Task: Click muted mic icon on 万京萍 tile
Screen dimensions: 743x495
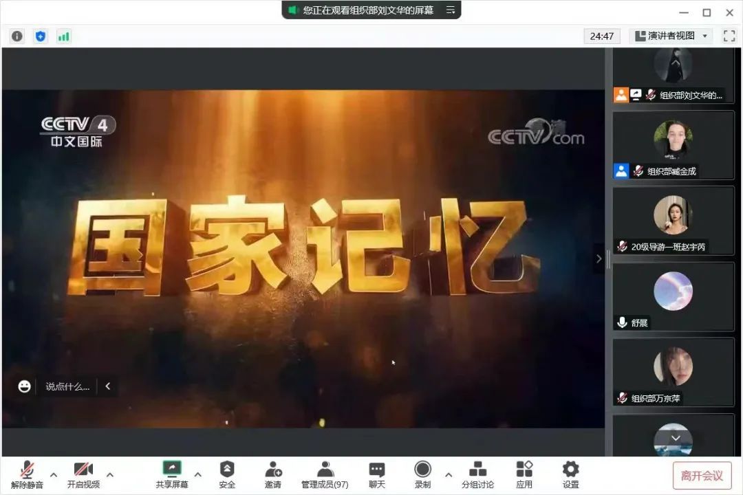Action: coord(622,398)
